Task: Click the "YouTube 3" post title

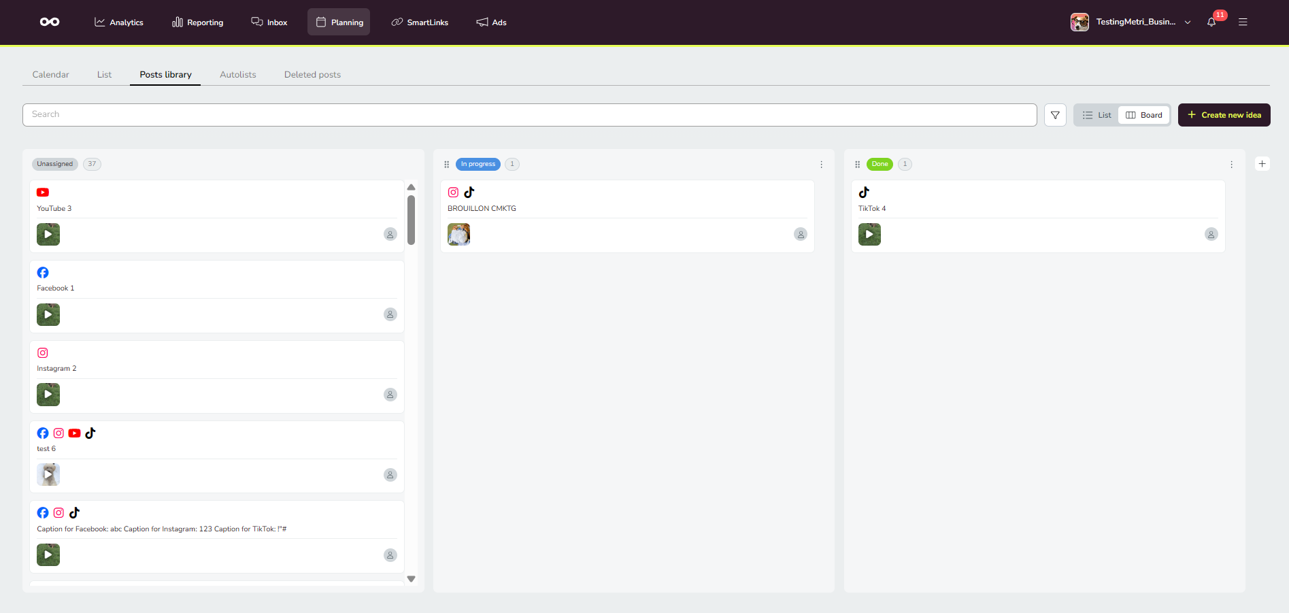Action: click(x=54, y=209)
